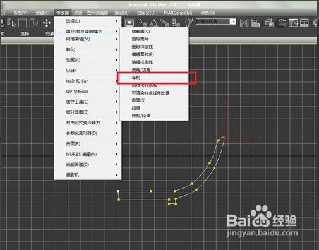Choose 编辑面片(E) modifier
Image resolution: width=319 pixels, height=250 pixels.
click(x=154, y=54)
